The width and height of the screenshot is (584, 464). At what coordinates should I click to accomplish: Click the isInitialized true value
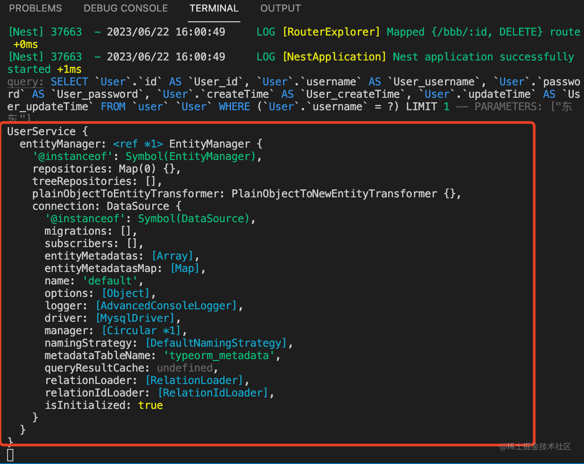(150, 405)
